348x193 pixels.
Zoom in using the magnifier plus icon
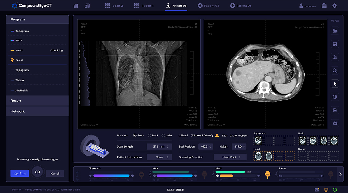[335, 58]
